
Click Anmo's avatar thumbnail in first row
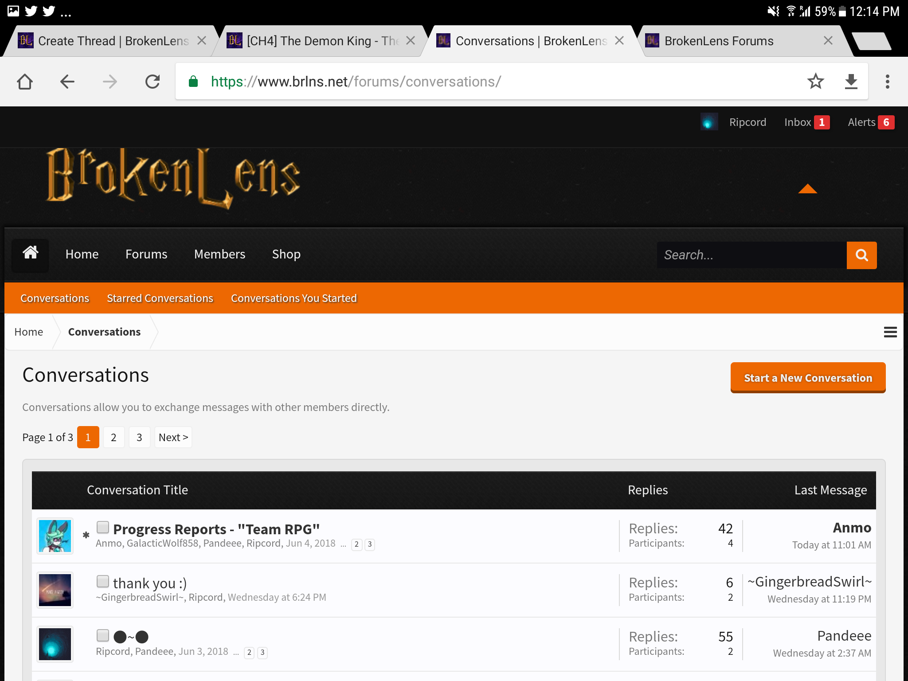click(x=55, y=536)
